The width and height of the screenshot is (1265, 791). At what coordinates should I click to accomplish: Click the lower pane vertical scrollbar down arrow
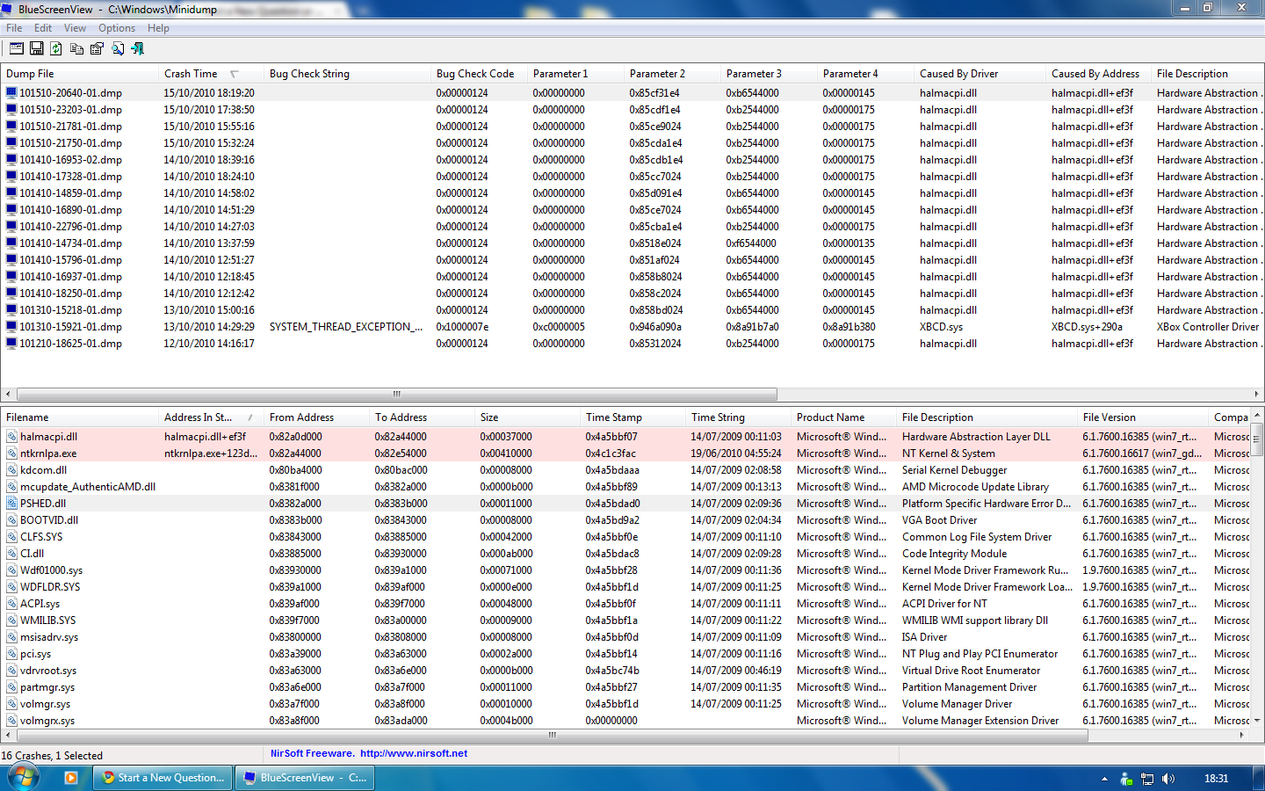click(x=1257, y=720)
